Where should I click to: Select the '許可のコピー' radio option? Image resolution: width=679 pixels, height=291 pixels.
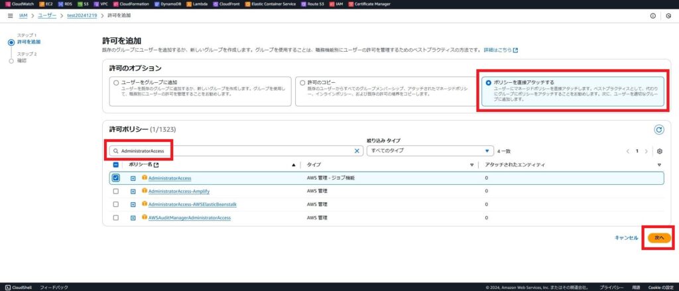pyautogui.click(x=302, y=83)
